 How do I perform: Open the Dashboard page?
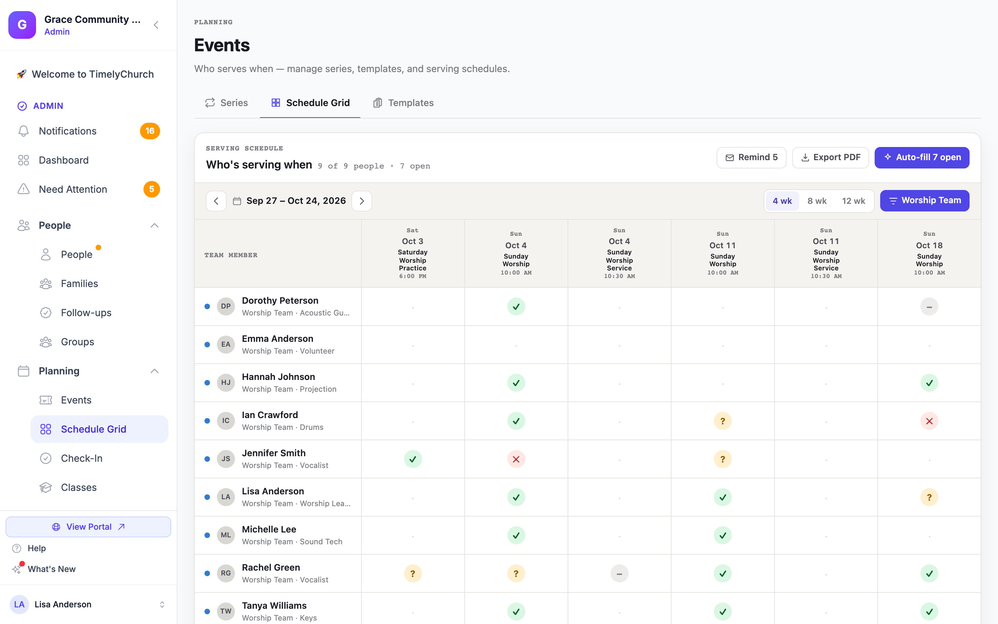88,160
